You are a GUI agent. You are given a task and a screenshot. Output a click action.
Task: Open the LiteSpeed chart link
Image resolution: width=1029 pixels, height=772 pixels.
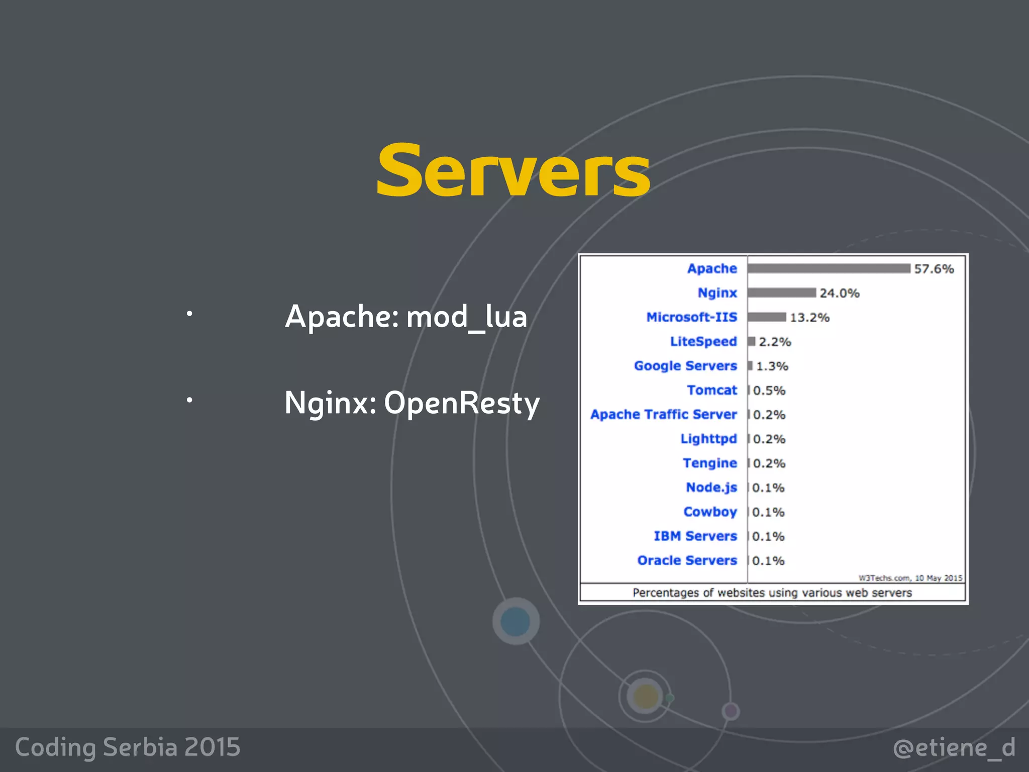(x=703, y=341)
